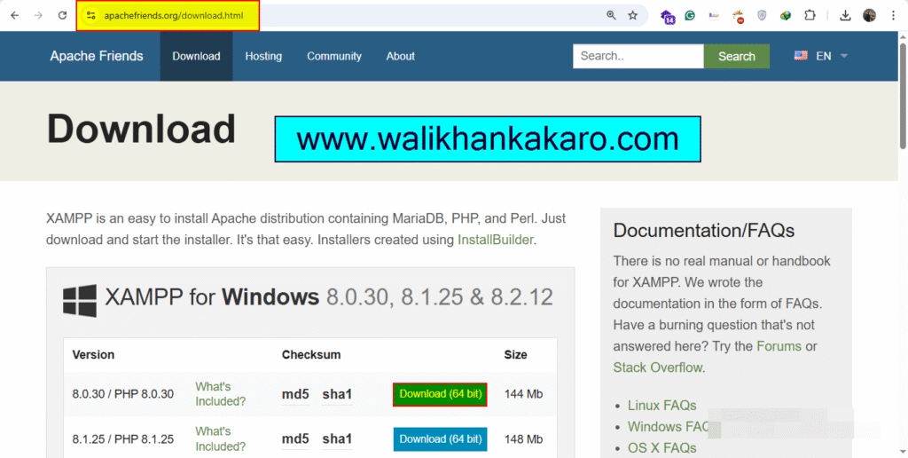
Task: Bookmark this page with the star icon
Action: (633, 16)
